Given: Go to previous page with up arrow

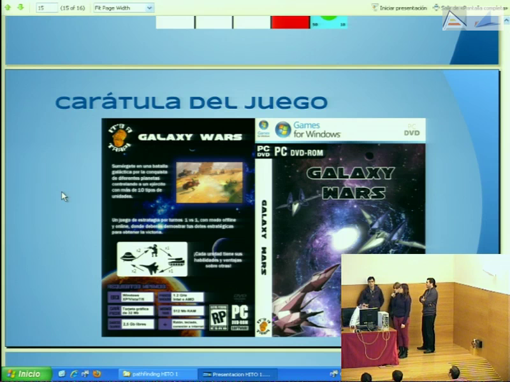Looking at the screenshot, I should pos(9,8).
